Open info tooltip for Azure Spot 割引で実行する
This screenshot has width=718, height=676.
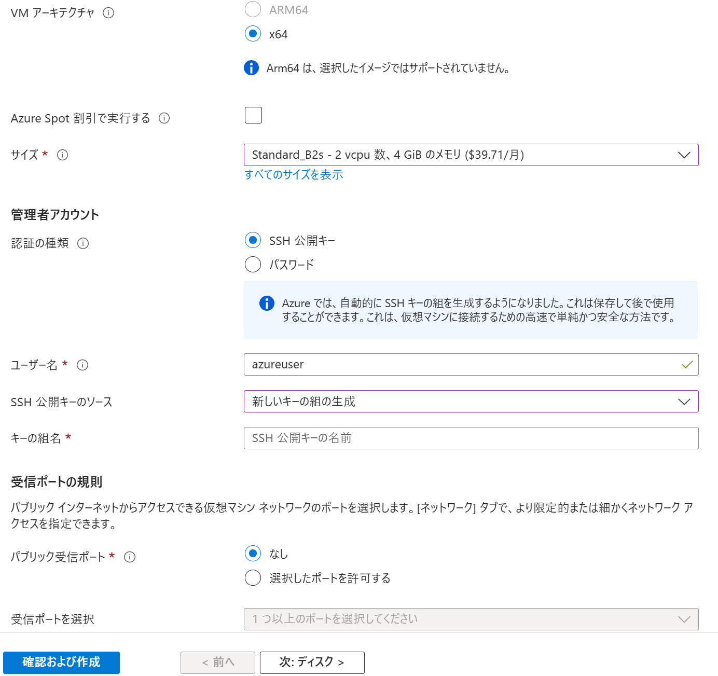tap(164, 118)
